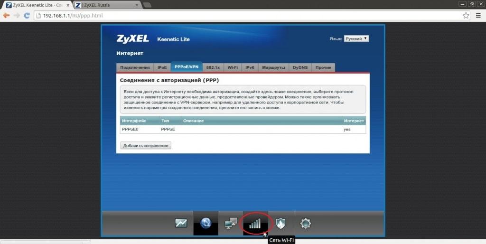
Task: Switch to the Маршруты tab
Action: click(x=273, y=67)
